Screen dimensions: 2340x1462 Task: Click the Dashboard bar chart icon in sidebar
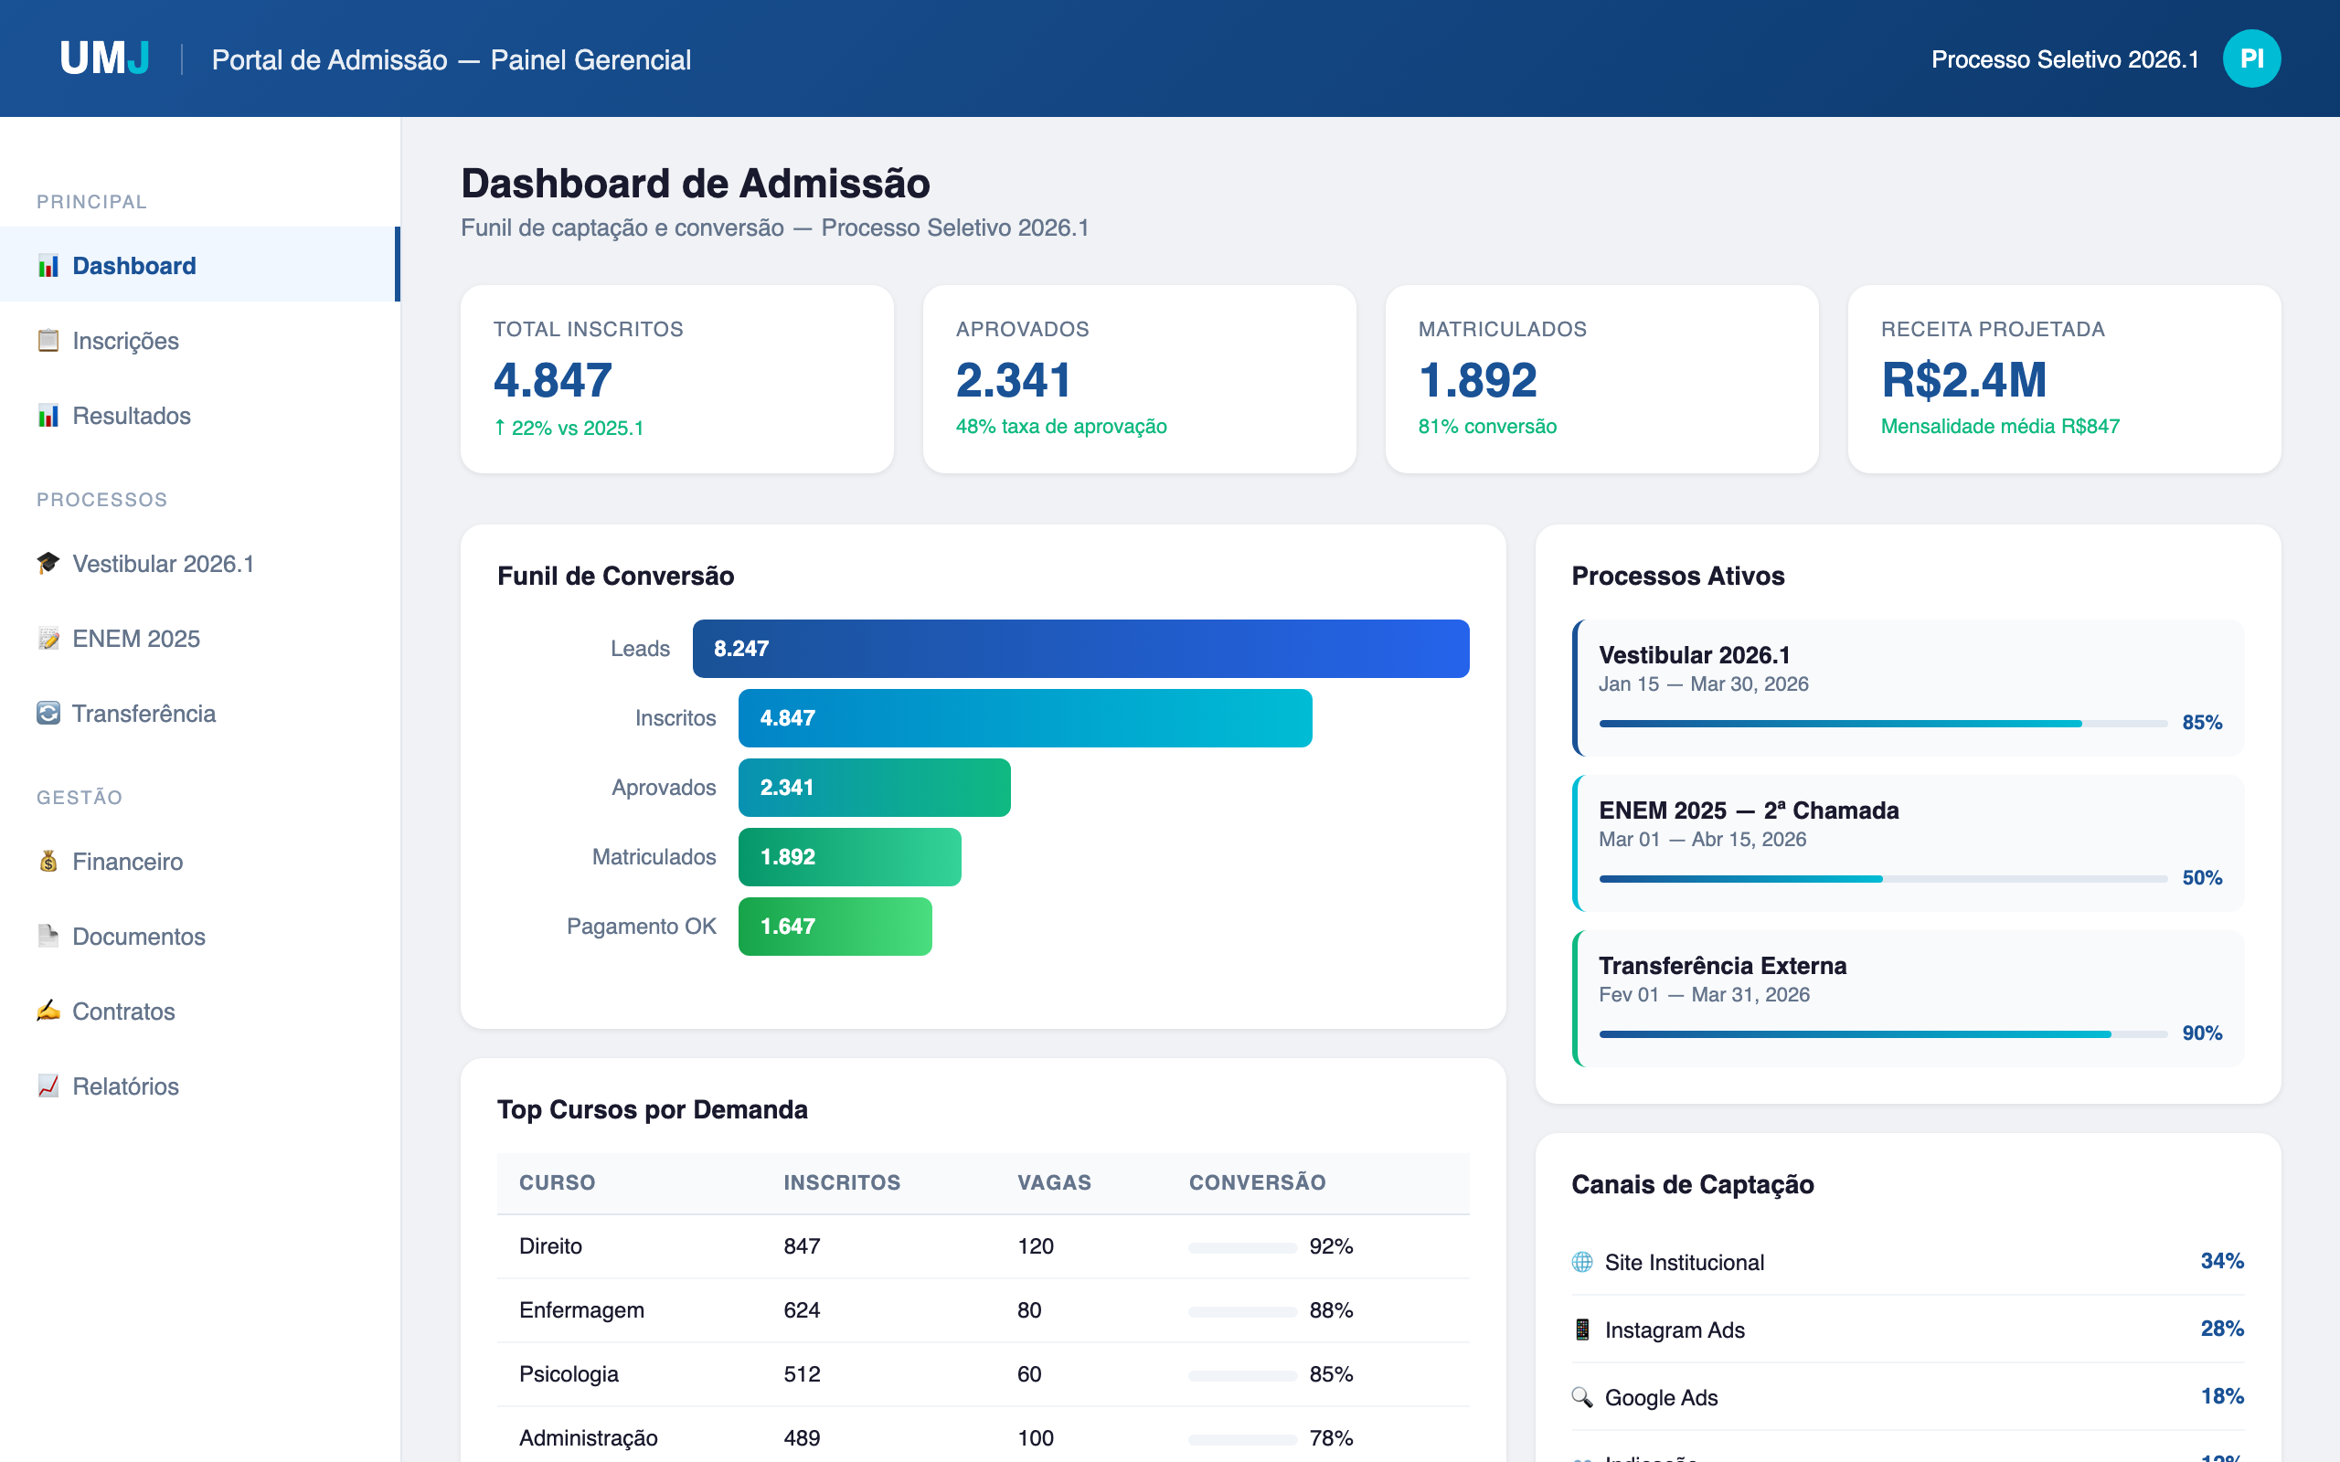pyautogui.click(x=48, y=266)
